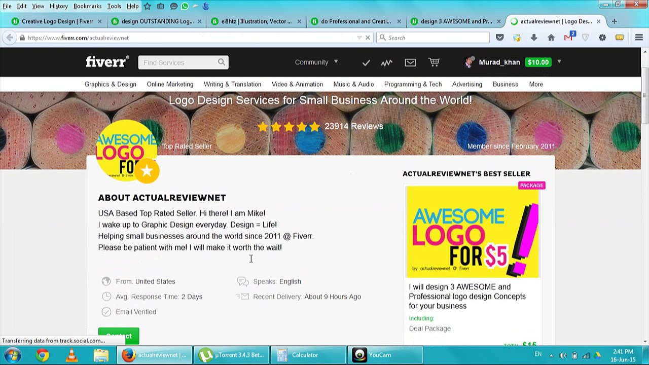The width and height of the screenshot is (649, 365).
Task: Open the volume icon in the system tray
Action: [x=562, y=355]
